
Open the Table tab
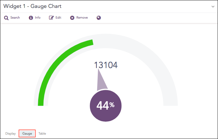(42, 134)
